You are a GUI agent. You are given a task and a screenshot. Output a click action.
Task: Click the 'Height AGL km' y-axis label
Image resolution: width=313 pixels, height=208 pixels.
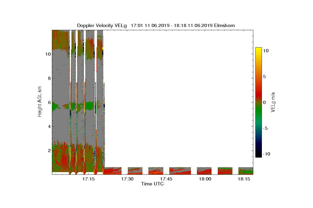pos(40,102)
